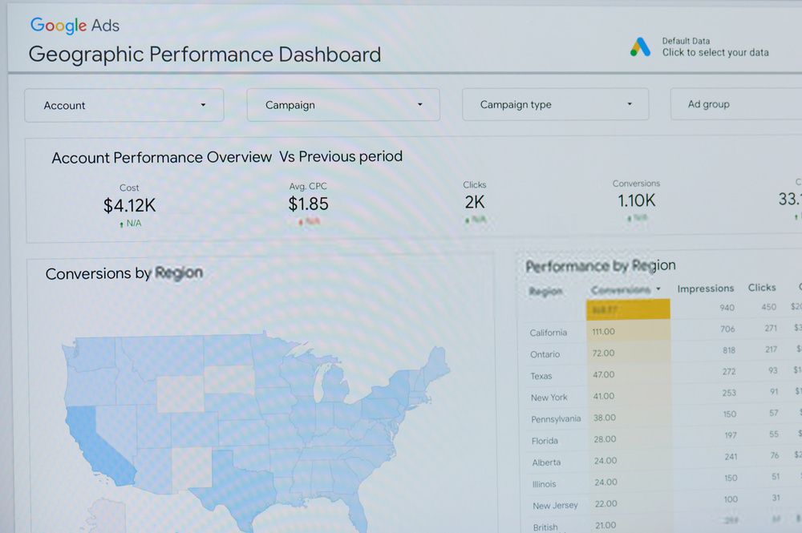The image size is (802, 533).
Task: Click the Geographic Performance Dashboard title
Action: tap(205, 55)
